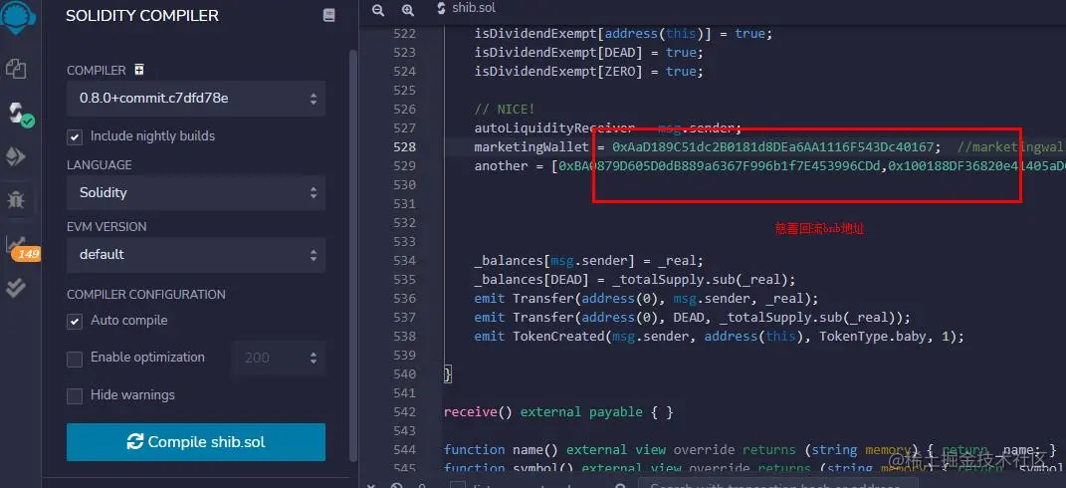This screenshot has width=1066, height=488.
Task: Click the COMPILER CONFIGURATION section label
Action: [x=145, y=295]
